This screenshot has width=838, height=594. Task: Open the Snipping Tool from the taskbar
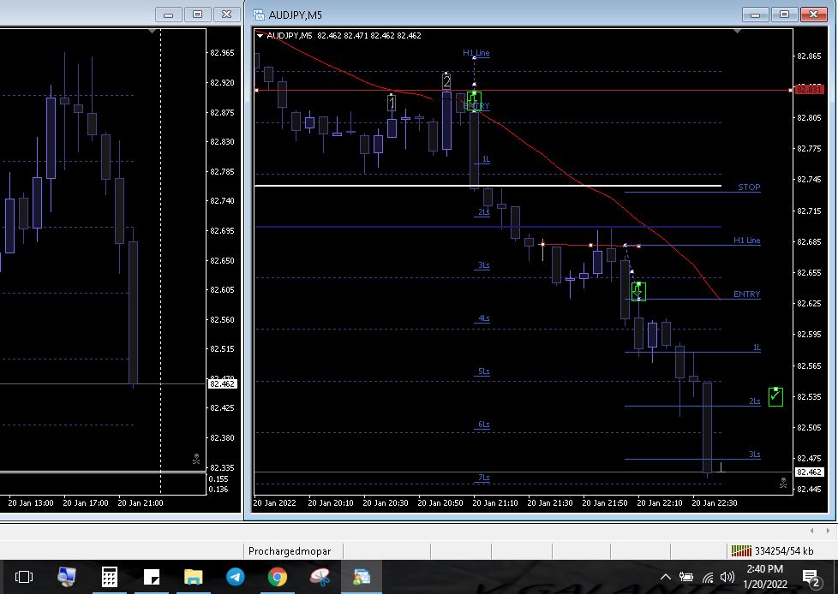(320, 577)
